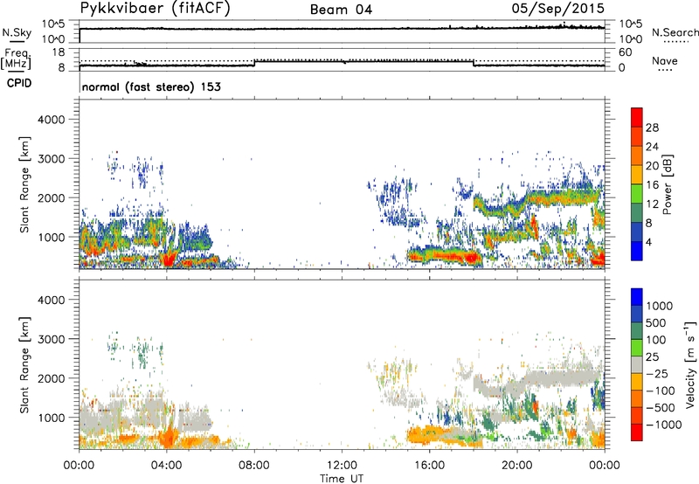The height and width of the screenshot is (484, 699).
Task: Click the 'Pykkvibaer (fitACF)' title text
Action: [155, 9]
